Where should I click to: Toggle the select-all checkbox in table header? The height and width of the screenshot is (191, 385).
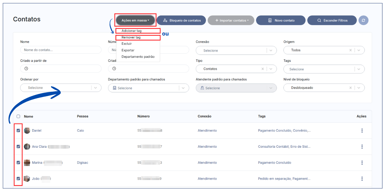[x=18, y=116]
